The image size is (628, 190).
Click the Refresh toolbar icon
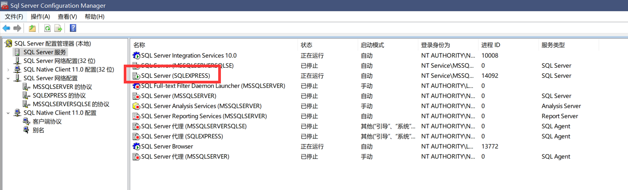[x=47, y=28]
